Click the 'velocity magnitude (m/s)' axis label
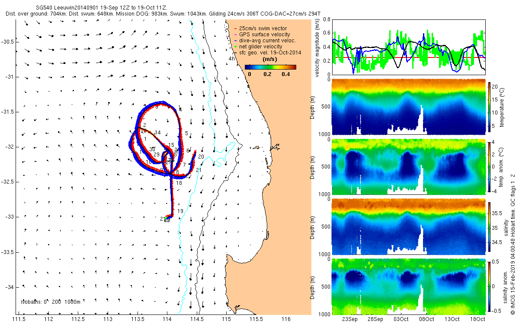The image size is (519, 324). tap(317, 48)
